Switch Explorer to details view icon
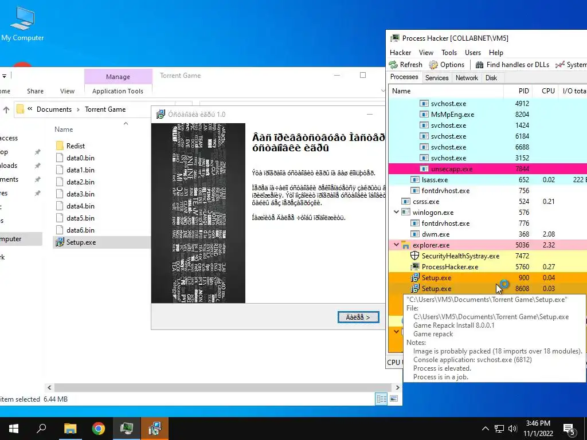587x440 pixels. pos(381,399)
